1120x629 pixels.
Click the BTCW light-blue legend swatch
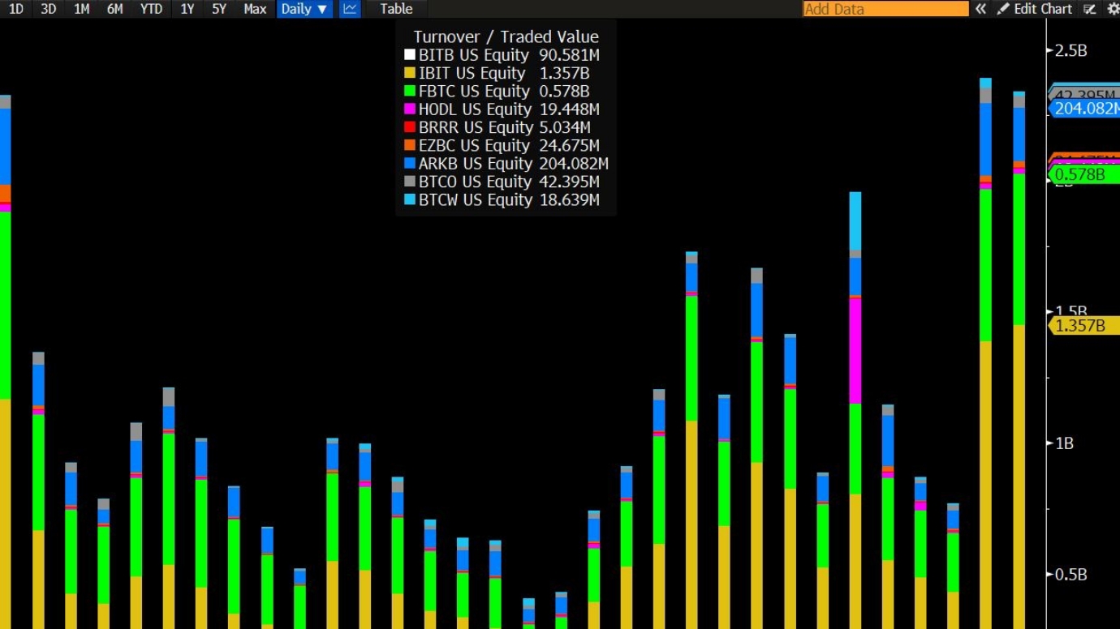[410, 199]
